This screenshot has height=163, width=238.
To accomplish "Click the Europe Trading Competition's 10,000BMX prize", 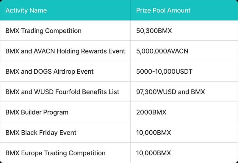I will pos(154,153).
